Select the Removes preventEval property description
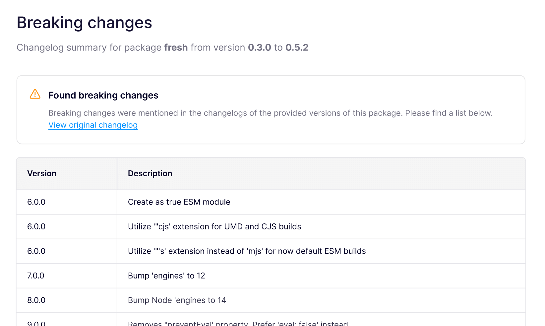This screenshot has width=545, height=326. (x=238, y=323)
